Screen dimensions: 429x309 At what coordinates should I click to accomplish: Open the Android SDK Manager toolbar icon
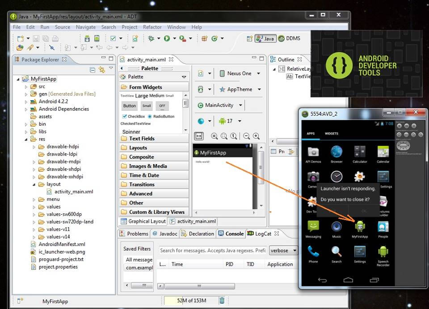tap(87, 38)
